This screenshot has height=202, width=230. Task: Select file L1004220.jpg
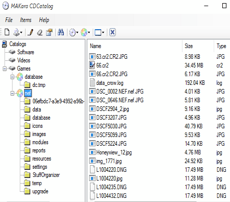click(x=109, y=178)
